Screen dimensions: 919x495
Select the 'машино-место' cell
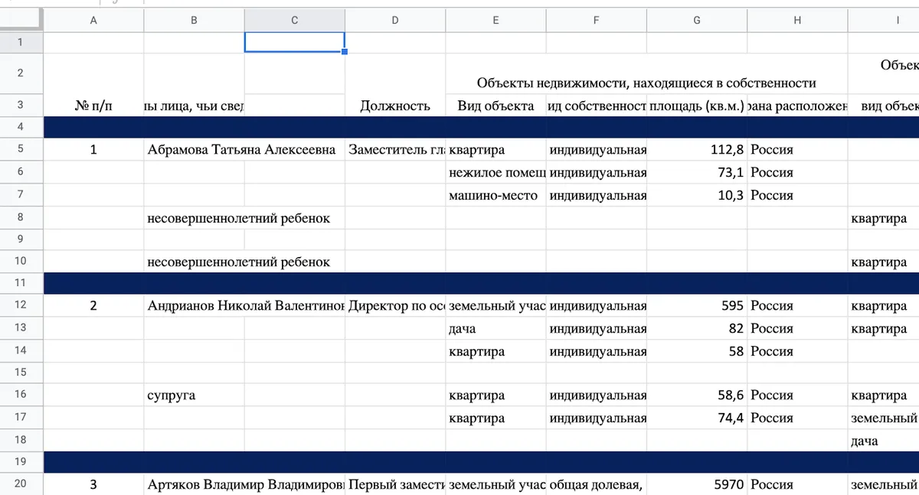point(495,194)
